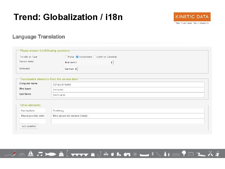Click the music notes icon in the footer
This screenshot has height=169, width=225.
tap(40, 153)
